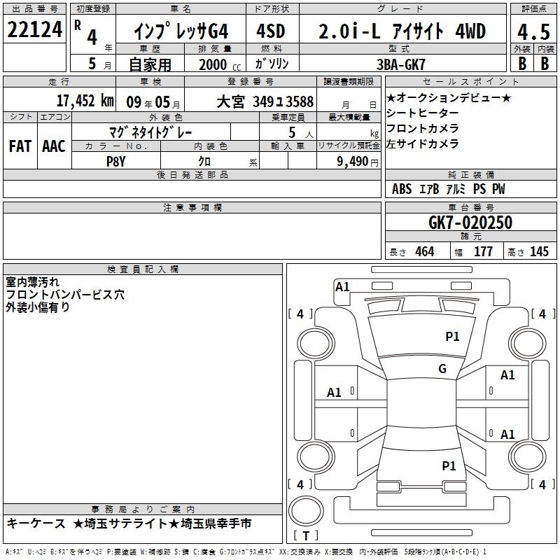Click the evaluation score 4.5
The height and width of the screenshot is (560, 560).
coord(533,32)
